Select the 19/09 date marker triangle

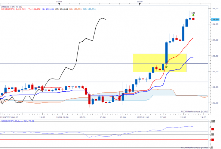tap(140, 4)
